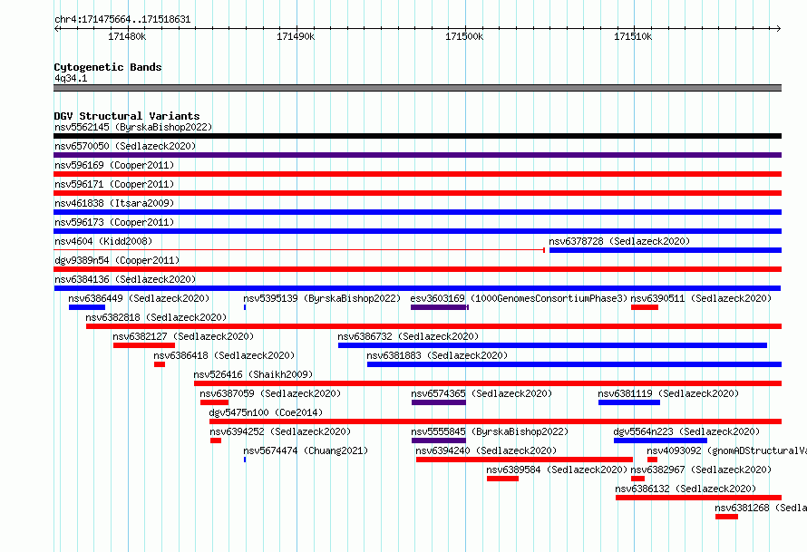Open the nsv6381883 (Sedlazeck2020) label
Screen dimensions: 807x552
pos(437,355)
